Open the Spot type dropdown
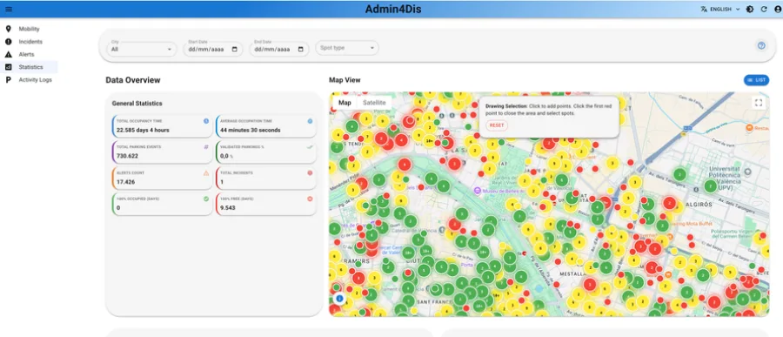 point(347,48)
